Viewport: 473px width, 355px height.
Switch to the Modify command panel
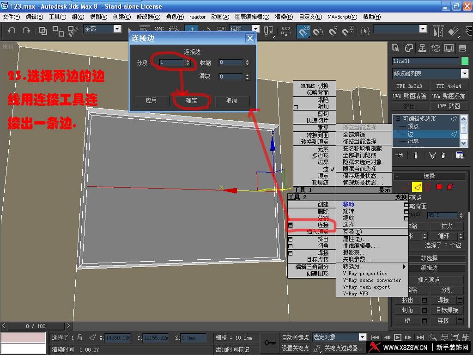coord(409,48)
